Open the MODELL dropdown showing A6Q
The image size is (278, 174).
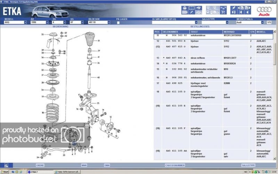[x=26, y=22]
